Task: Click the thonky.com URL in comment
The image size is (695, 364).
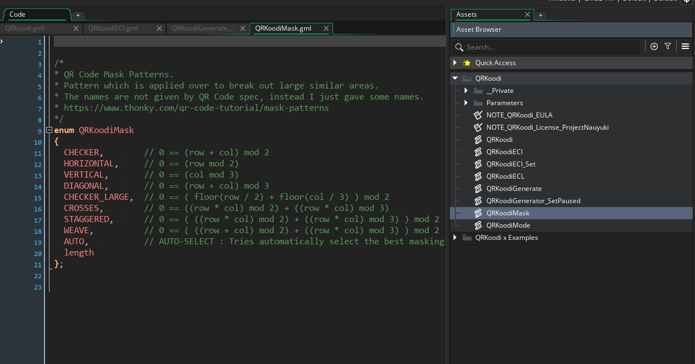Action: (196, 108)
